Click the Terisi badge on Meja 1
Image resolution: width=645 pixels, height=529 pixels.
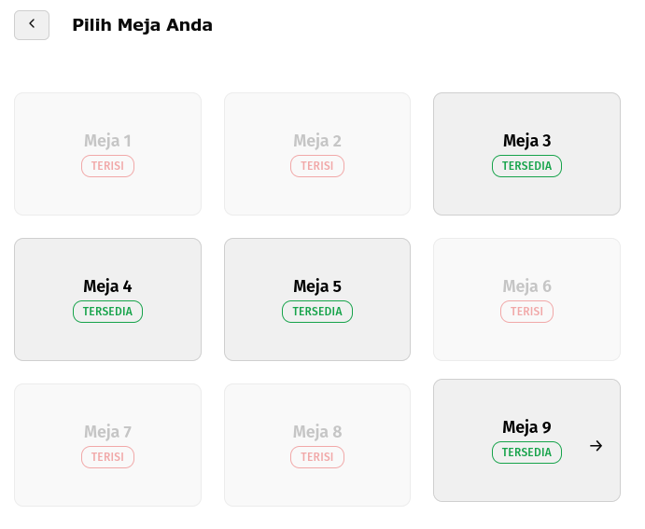coord(107,166)
